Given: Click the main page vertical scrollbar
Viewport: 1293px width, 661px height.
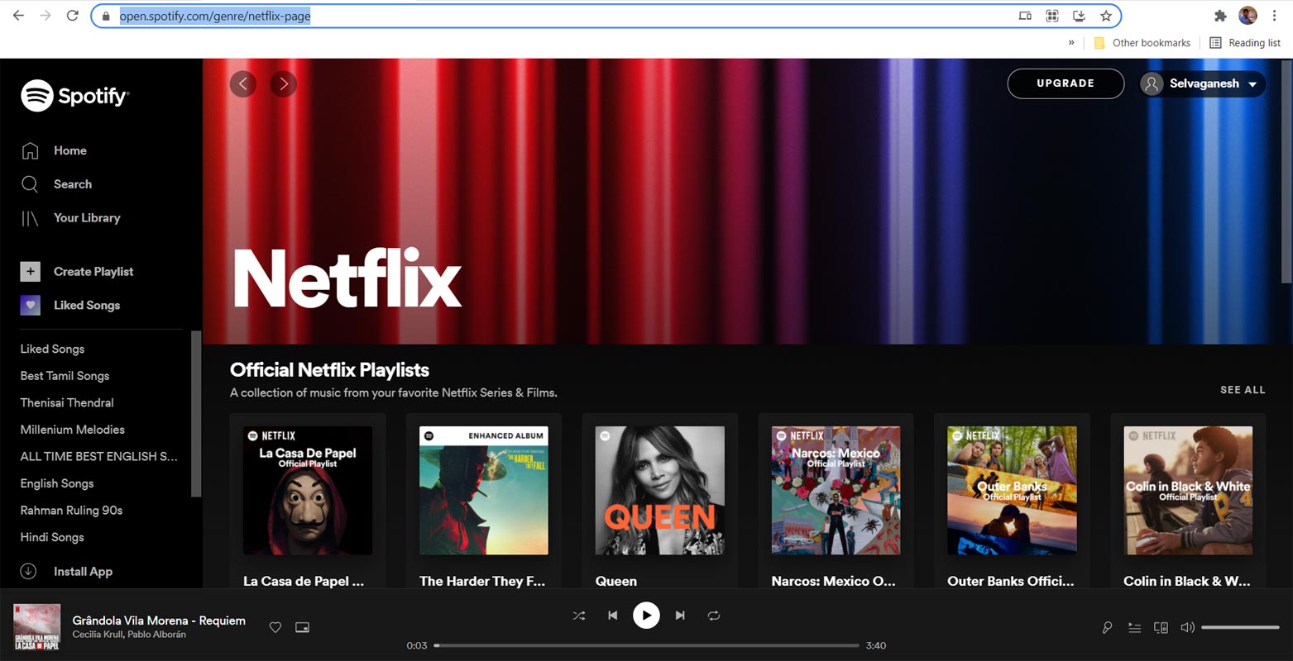Looking at the screenshot, I should (x=1286, y=174).
